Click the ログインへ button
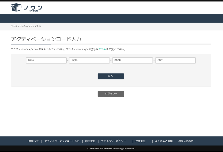Image resolution: width=223 pixels, height=152 pixels. [111, 94]
